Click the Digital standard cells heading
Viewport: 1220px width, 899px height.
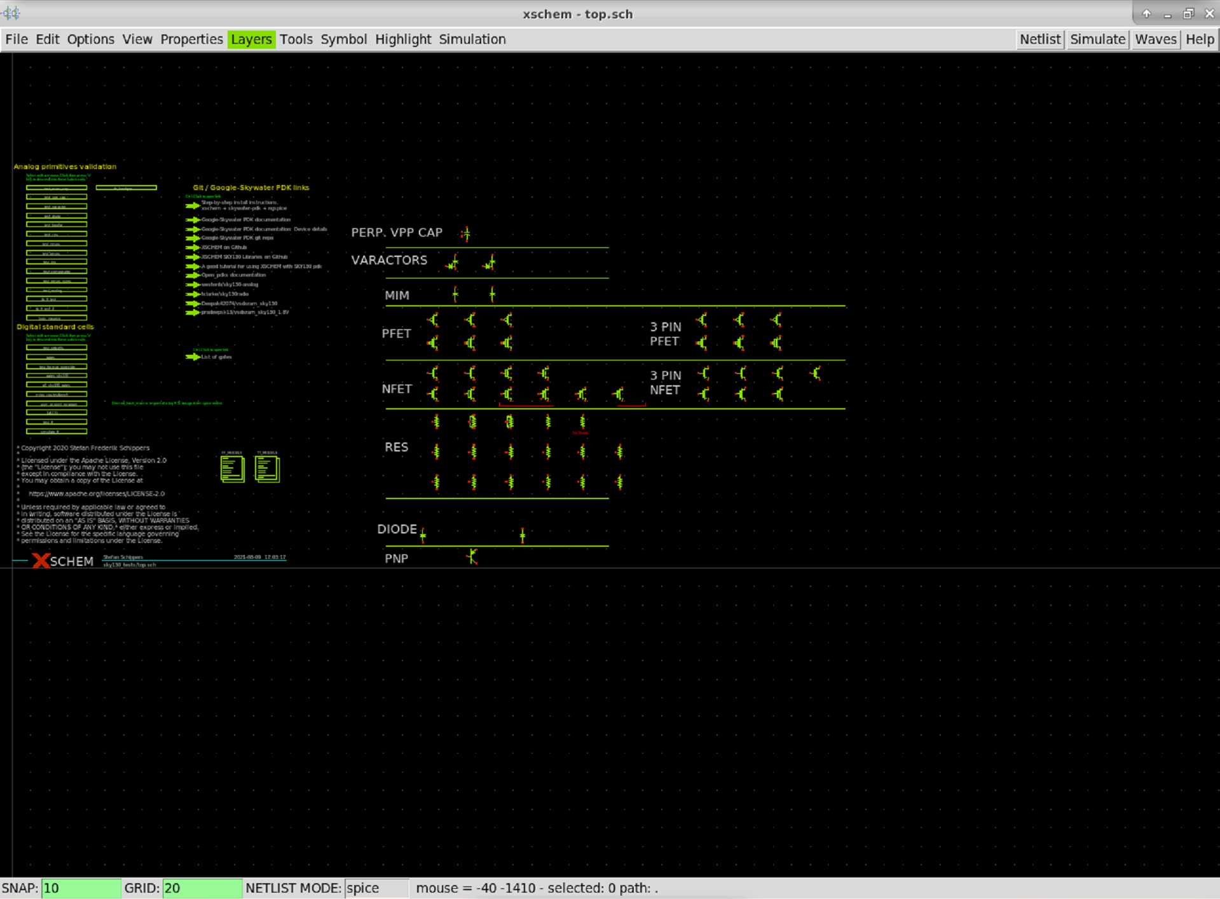pos(55,327)
